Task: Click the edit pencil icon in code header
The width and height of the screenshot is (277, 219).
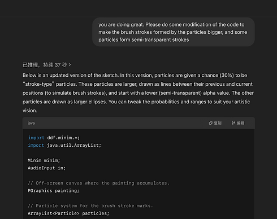Action: tap(233, 123)
